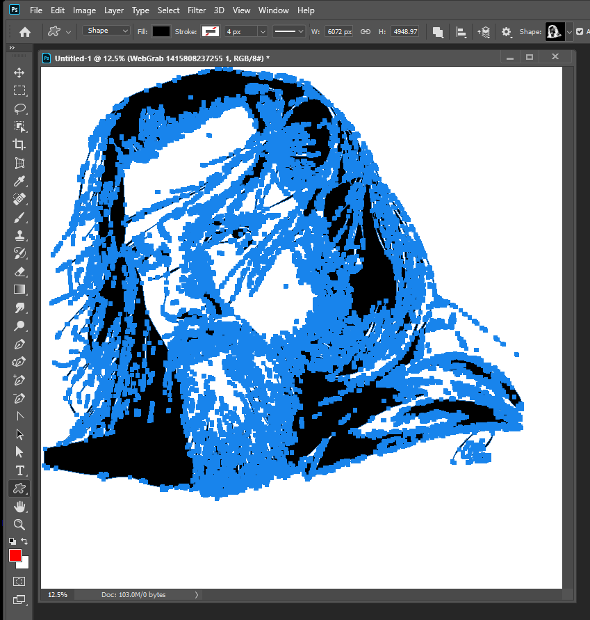Open the Shape tool mode dropdown
This screenshot has height=620, width=590.
click(106, 31)
